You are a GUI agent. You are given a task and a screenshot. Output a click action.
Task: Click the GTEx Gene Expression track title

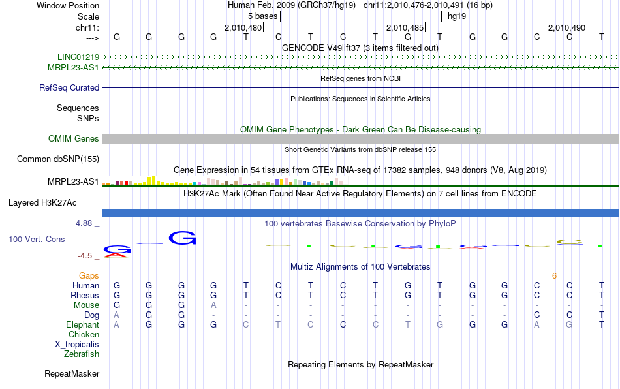coord(360,170)
